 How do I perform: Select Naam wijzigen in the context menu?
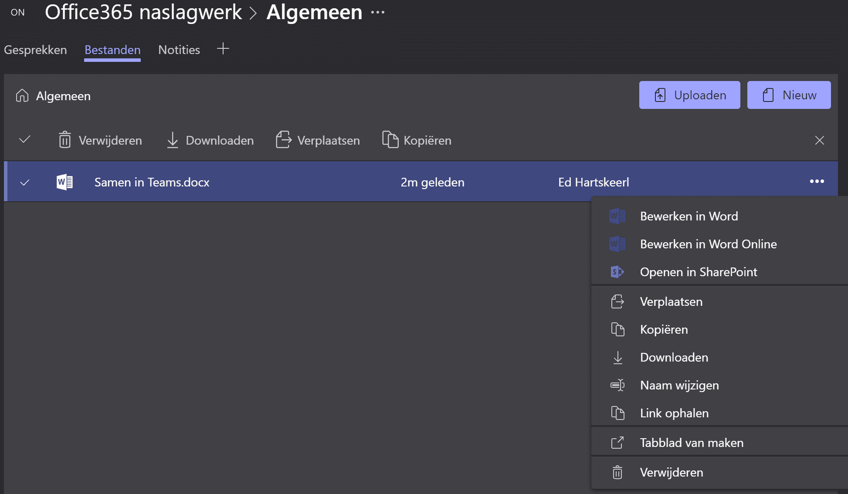(x=719, y=385)
